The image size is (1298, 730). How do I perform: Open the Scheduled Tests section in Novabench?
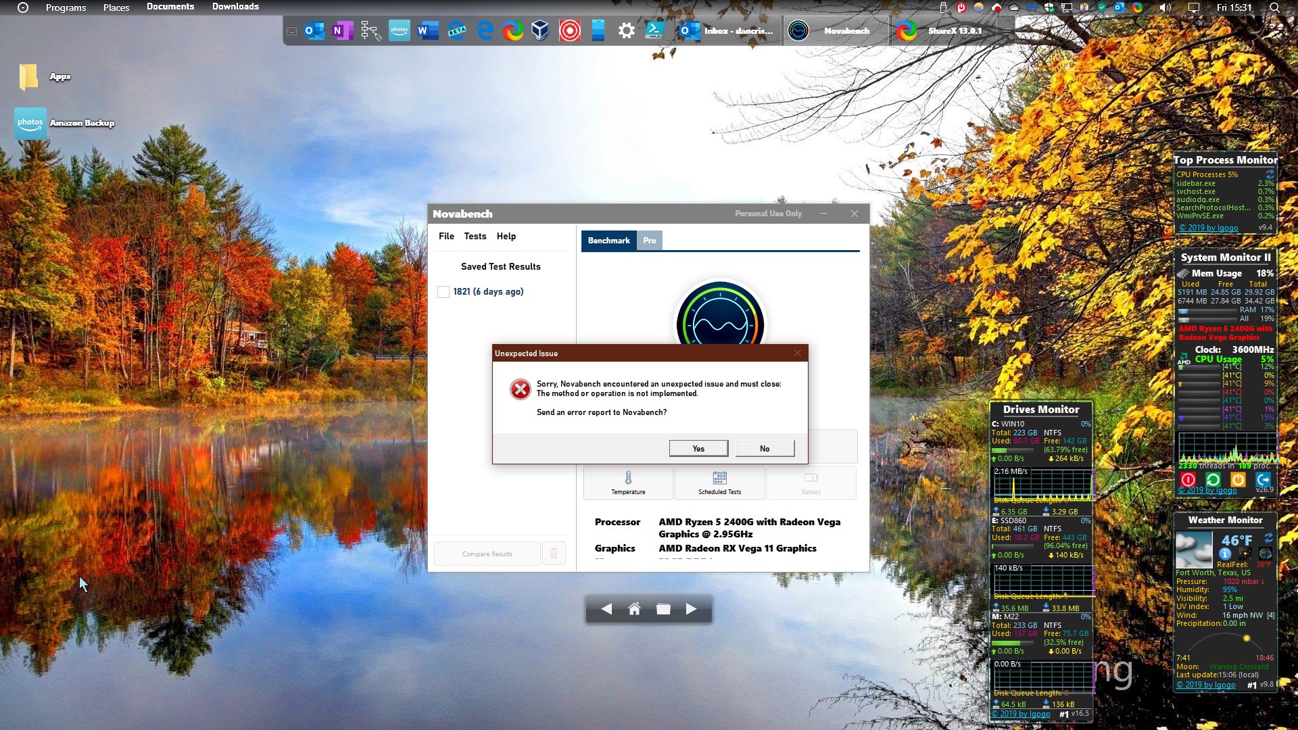(x=719, y=483)
